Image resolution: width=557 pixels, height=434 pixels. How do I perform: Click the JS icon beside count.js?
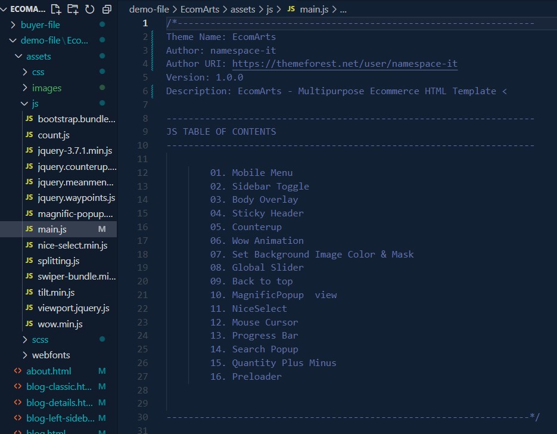(29, 135)
